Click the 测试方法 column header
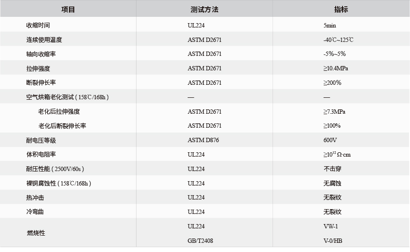410x252 pixels. (x=205, y=10)
